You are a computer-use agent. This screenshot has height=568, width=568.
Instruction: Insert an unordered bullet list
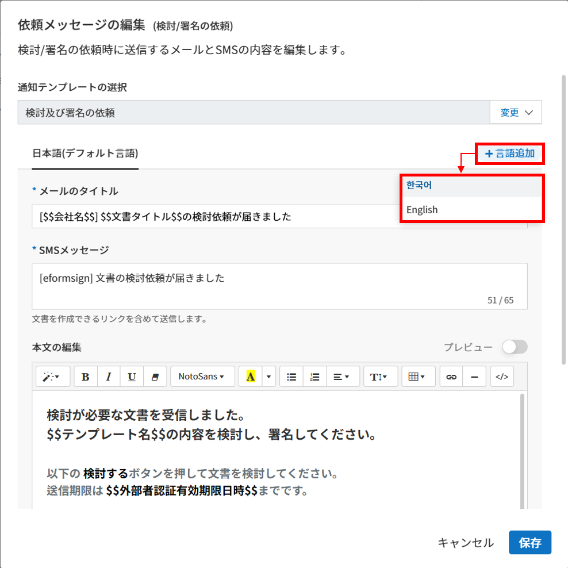pos(291,377)
